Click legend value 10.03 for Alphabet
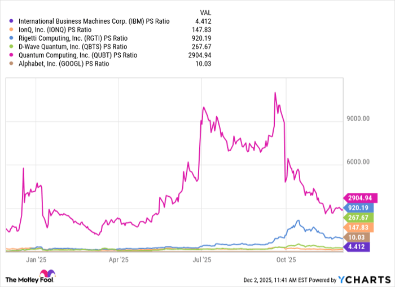395x287 pixels. pos(203,64)
